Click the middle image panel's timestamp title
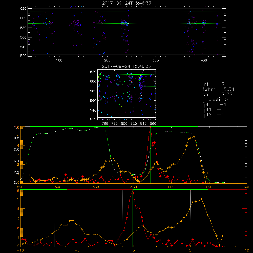 click(126, 66)
